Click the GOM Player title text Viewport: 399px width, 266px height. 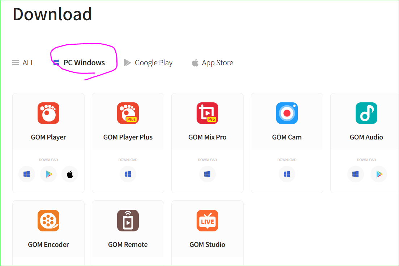(48, 137)
